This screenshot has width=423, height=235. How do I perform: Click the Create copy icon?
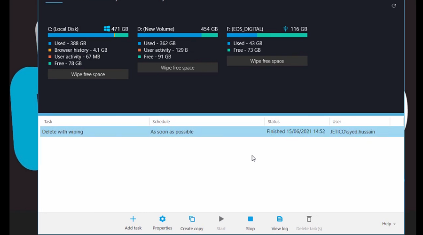[192, 219]
